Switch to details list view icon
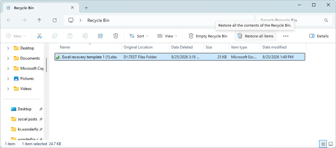This screenshot has height=148, width=336. point(323,144)
